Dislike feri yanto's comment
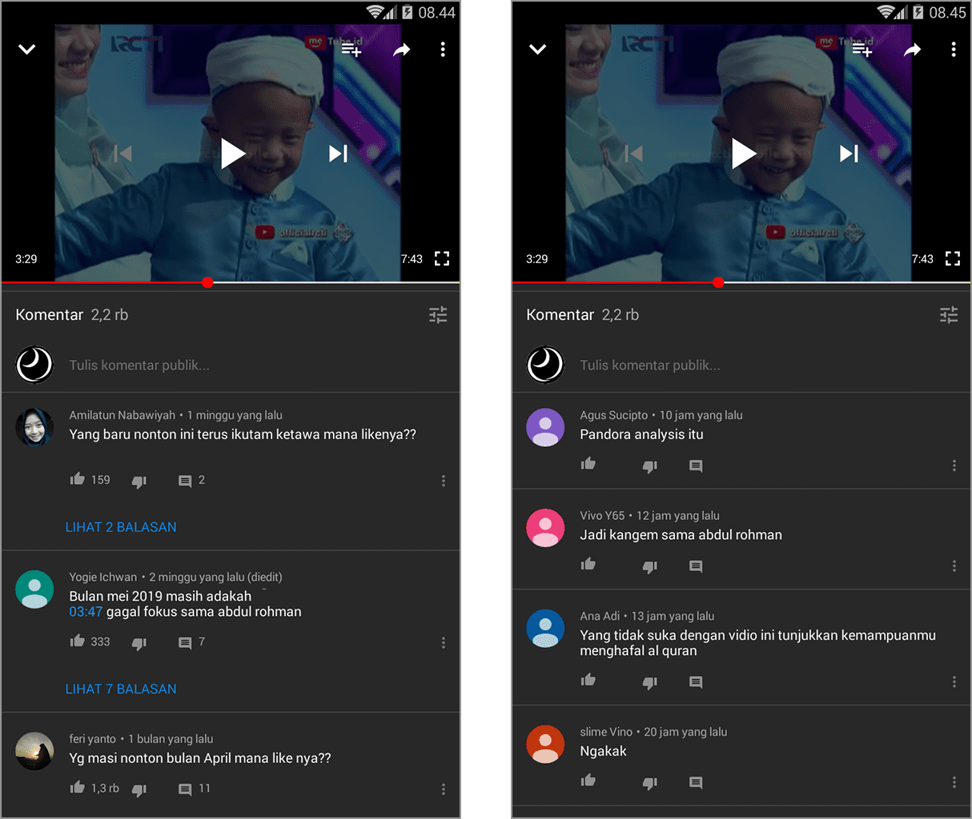This screenshot has height=819, width=972. coord(139,790)
